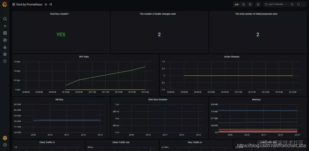Cycle view mode with monitor icon
The image size is (309, 151).
[x=258, y=4]
